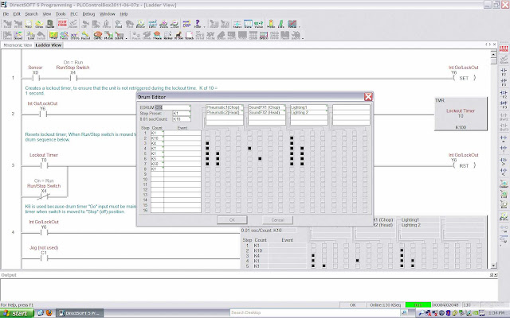Click the ladder view scroll-up arrow
510x318 pixels.
493,54
